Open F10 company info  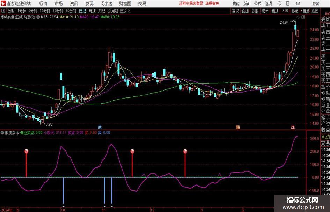[x=285, y=11]
